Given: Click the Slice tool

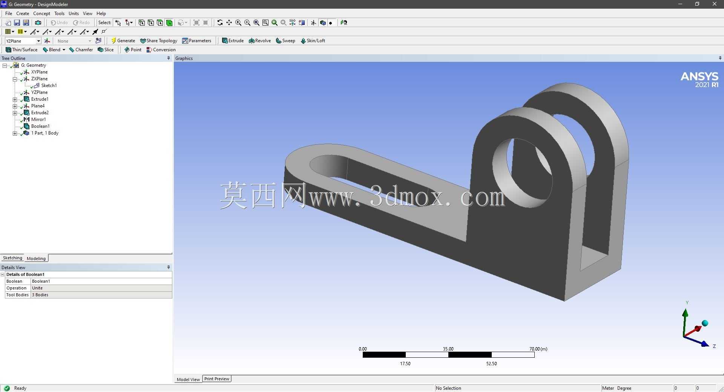Looking at the screenshot, I should 106,50.
